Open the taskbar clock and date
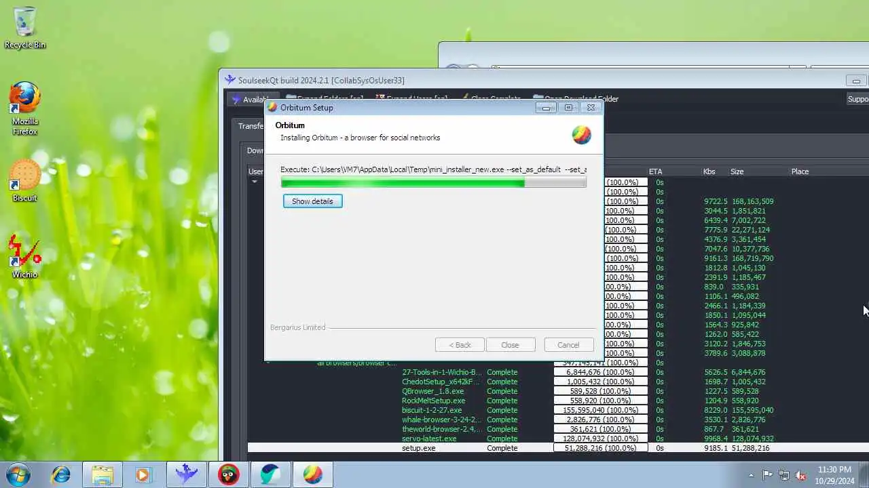869x488 pixels. [834, 474]
